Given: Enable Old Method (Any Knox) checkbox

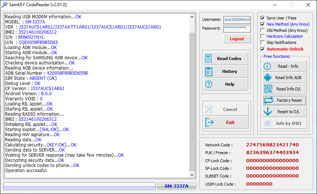Looking at the screenshot, I should [x=262, y=30].
